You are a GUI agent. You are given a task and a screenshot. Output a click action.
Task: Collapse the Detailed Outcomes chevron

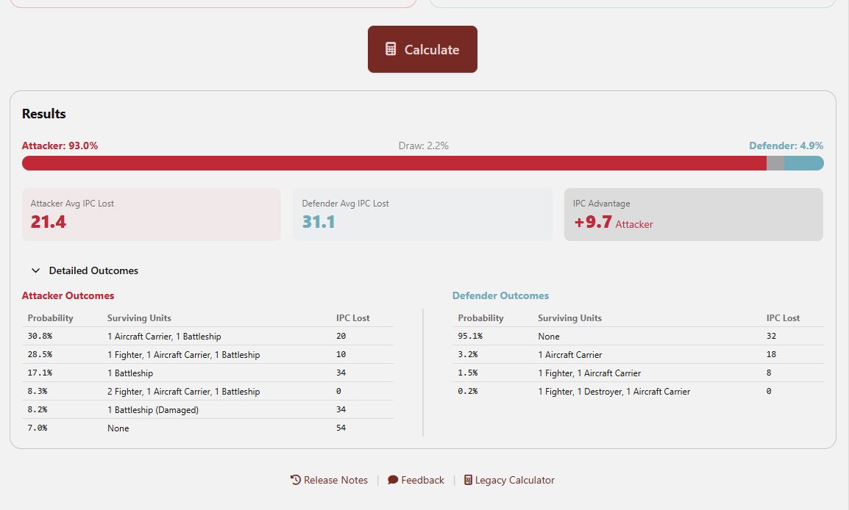pos(36,270)
